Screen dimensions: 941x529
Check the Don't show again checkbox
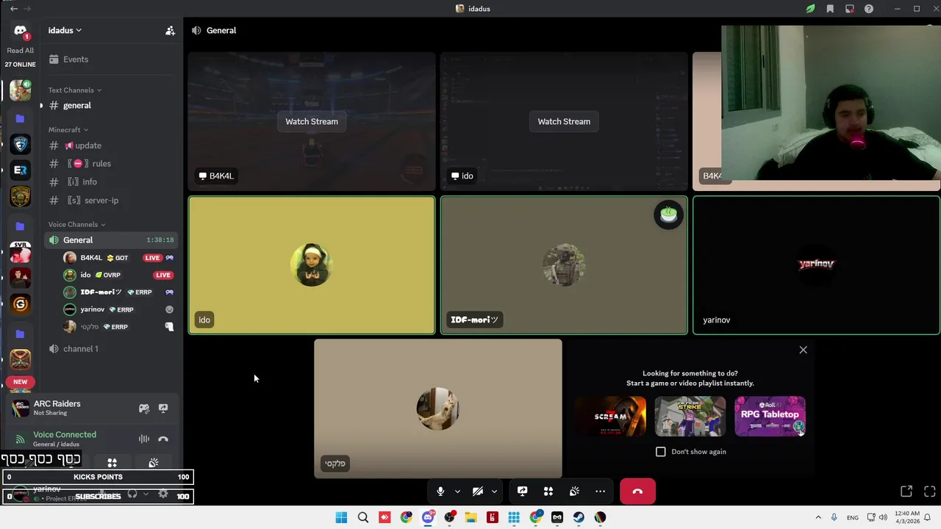coord(661,452)
